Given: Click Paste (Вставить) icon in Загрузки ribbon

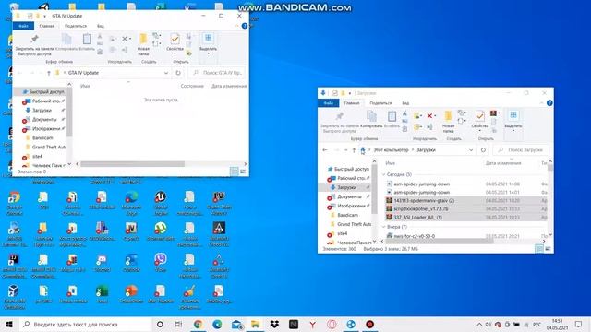Looking at the screenshot, I should coord(392,116).
